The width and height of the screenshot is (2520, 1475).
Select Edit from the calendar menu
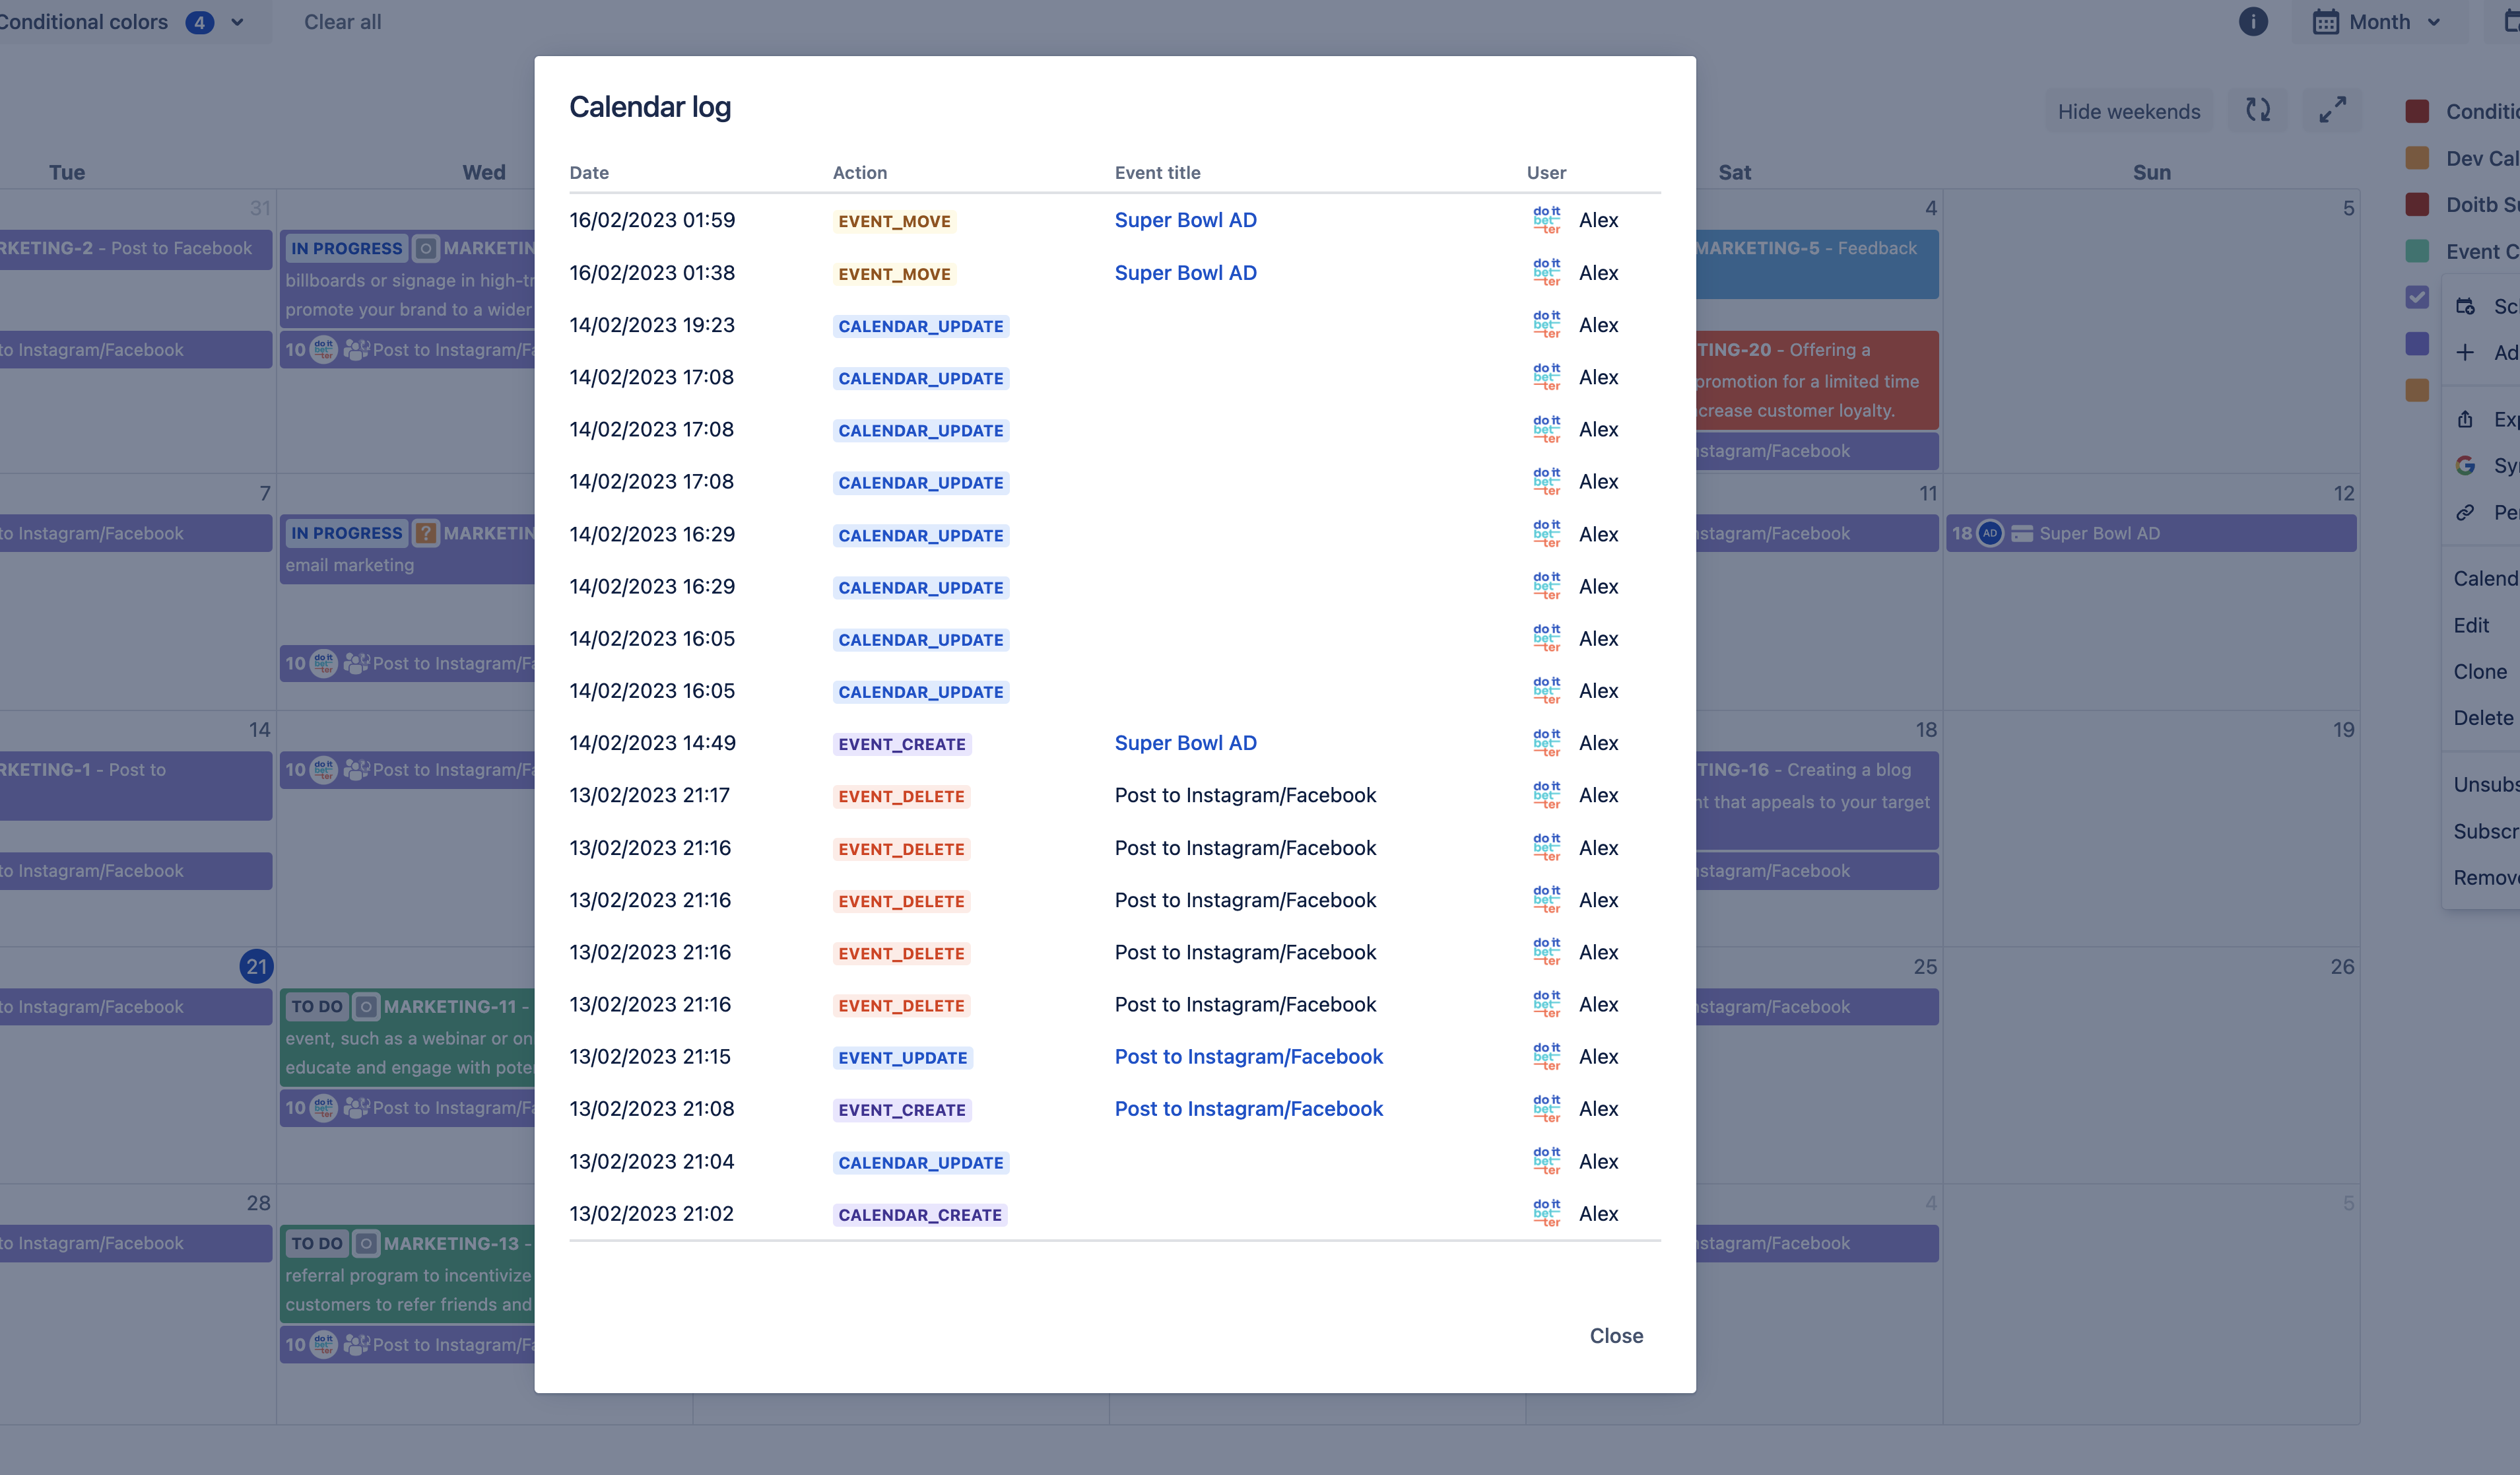(x=2470, y=626)
